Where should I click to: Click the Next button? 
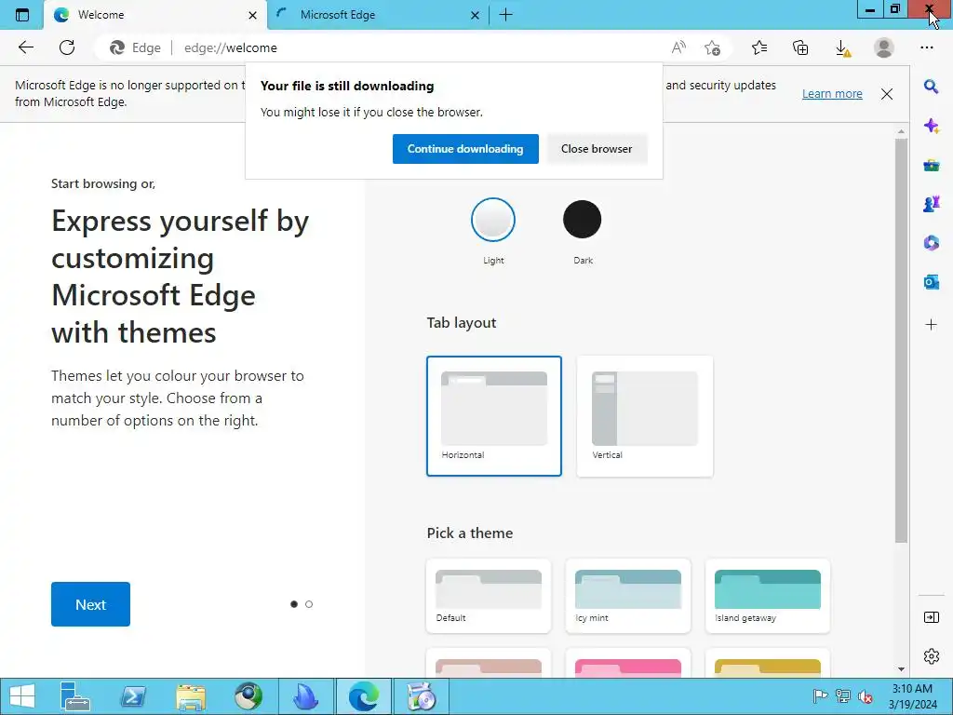coord(90,604)
